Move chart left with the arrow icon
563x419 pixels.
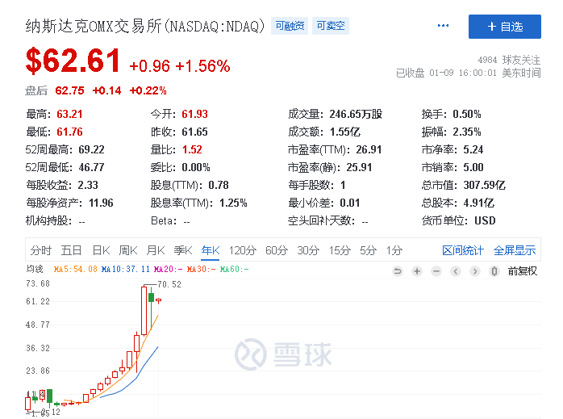click(456, 271)
